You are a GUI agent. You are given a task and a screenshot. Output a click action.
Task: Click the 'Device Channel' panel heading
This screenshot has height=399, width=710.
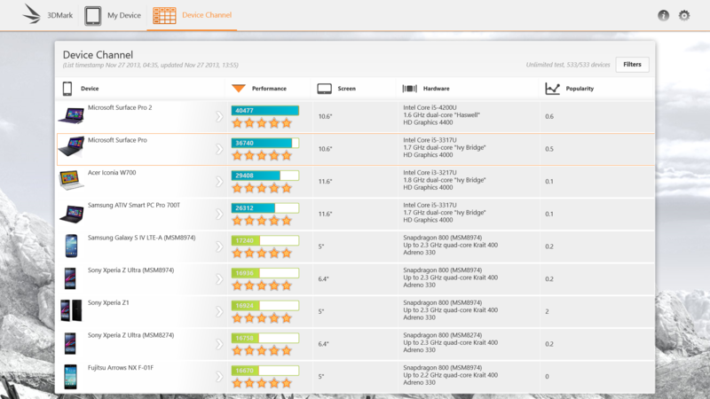pos(98,55)
